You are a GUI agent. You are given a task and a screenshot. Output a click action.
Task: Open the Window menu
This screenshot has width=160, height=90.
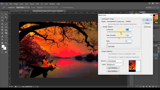[52, 4]
